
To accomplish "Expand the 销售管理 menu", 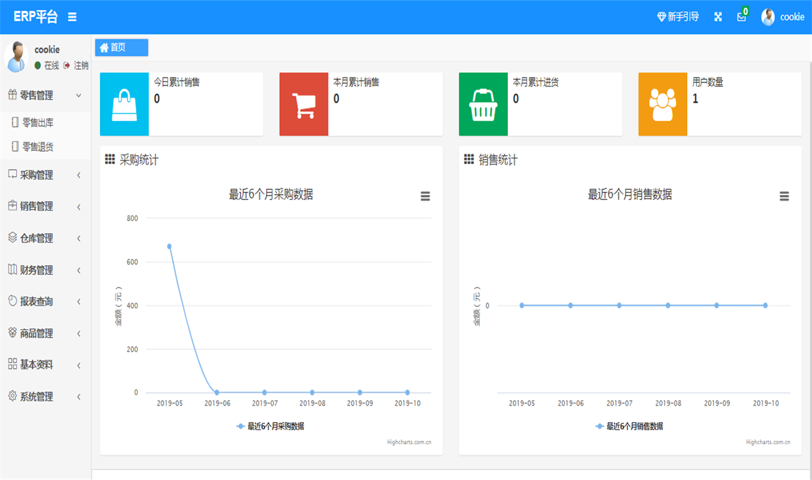I will (45, 206).
